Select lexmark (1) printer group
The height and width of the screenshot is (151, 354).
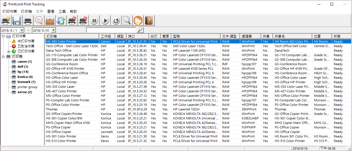(27, 82)
